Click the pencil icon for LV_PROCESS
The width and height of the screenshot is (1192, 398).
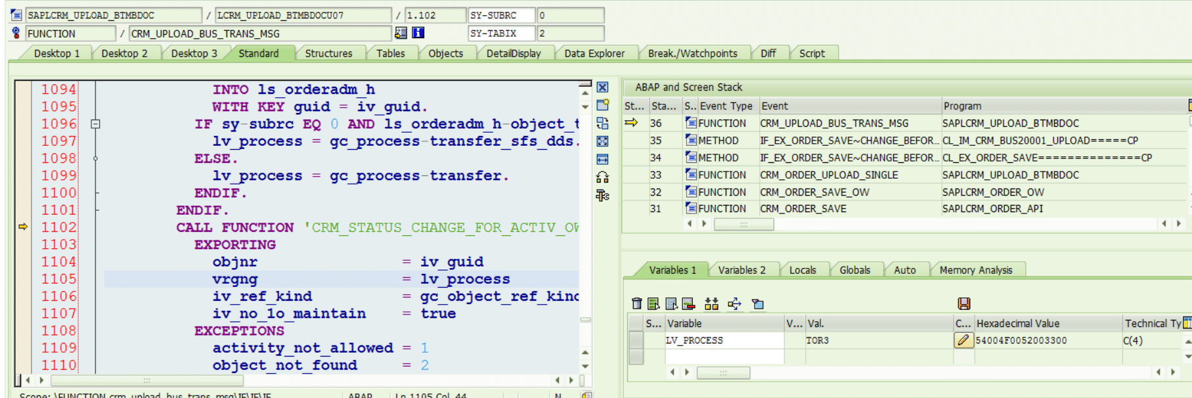coord(963,340)
